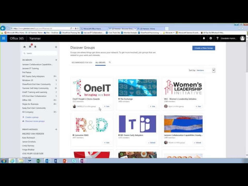Image resolution: width=248 pixels, height=186 pixels.
Task: Go to Yammer home via the sidebar house icon
Action: (x=25, y=47)
